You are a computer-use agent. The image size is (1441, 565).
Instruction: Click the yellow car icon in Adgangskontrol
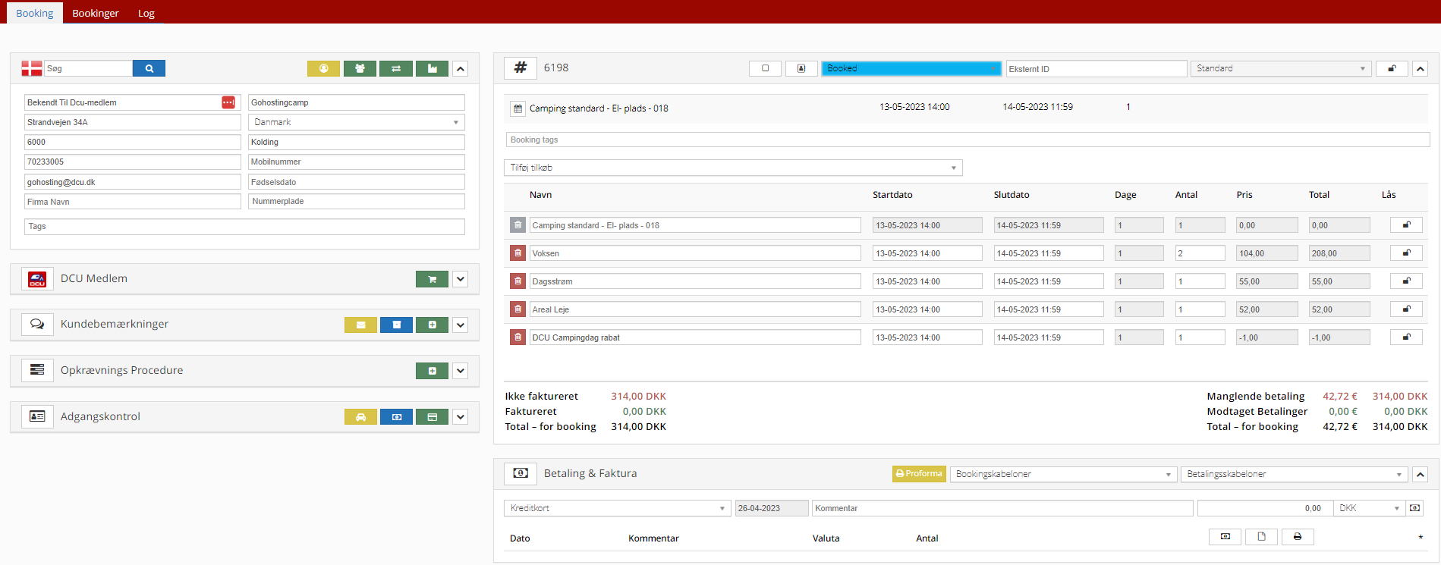tap(360, 417)
